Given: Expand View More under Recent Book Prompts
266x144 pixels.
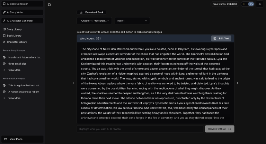Looking at the screenshot, I should pyautogui.click(x=14, y=98).
